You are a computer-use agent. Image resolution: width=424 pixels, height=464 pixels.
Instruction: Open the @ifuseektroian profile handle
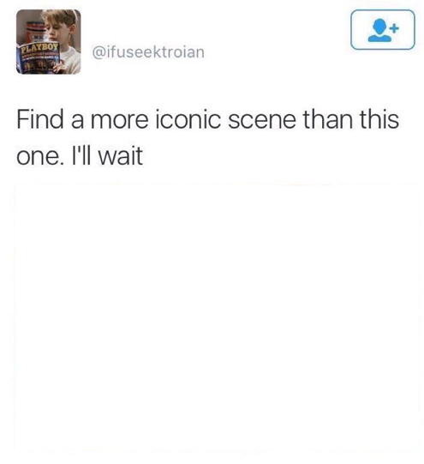pyautogui.click(x=148, y=52)
